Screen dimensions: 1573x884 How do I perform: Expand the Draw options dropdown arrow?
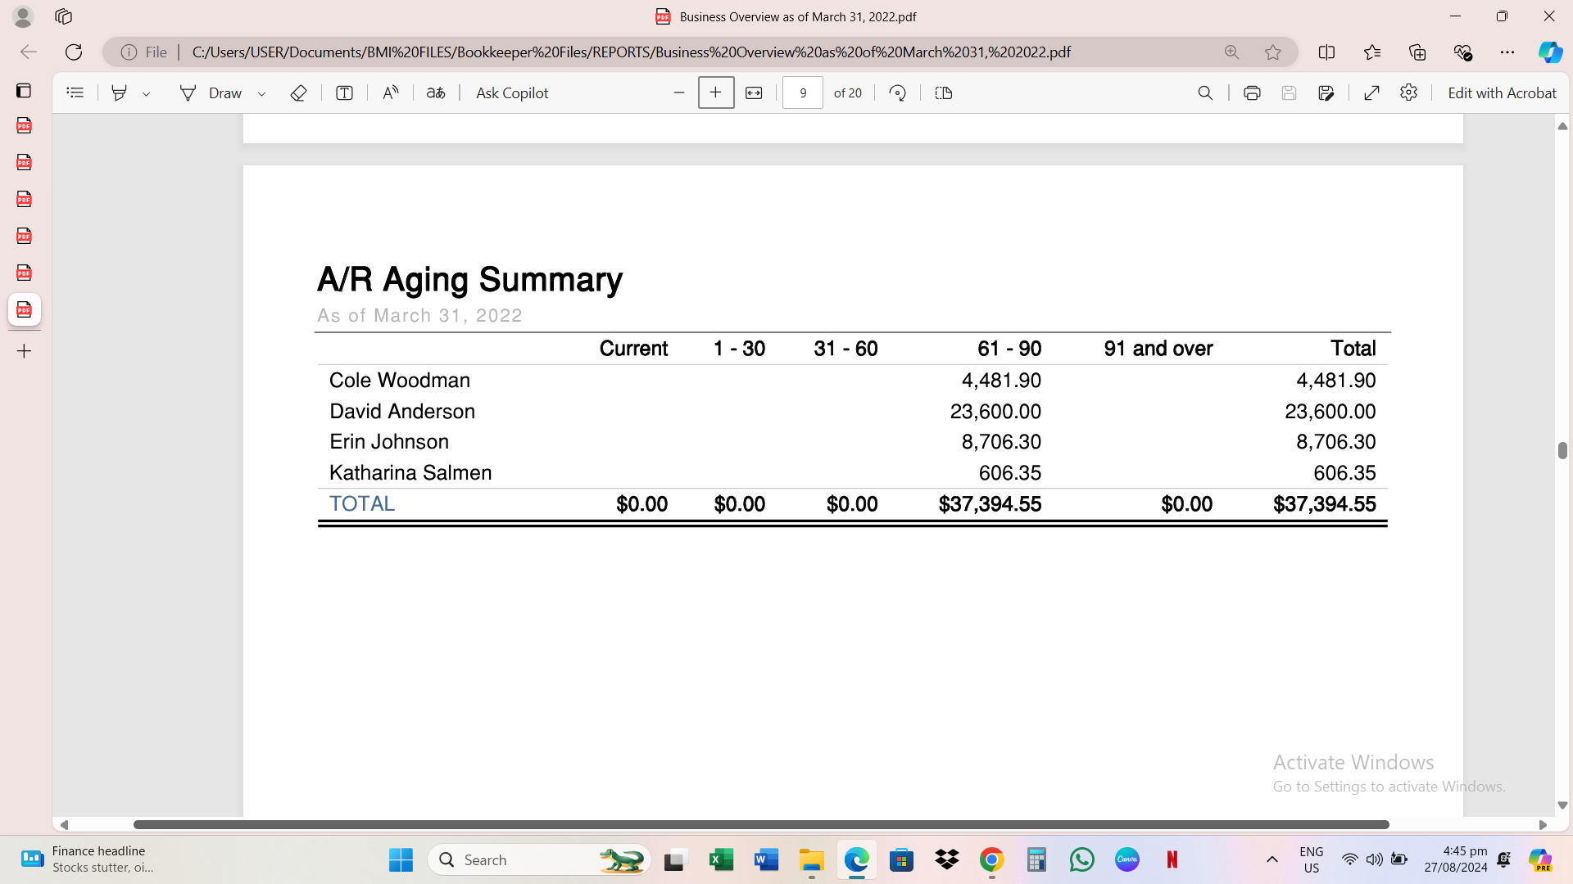coord(262,94)
